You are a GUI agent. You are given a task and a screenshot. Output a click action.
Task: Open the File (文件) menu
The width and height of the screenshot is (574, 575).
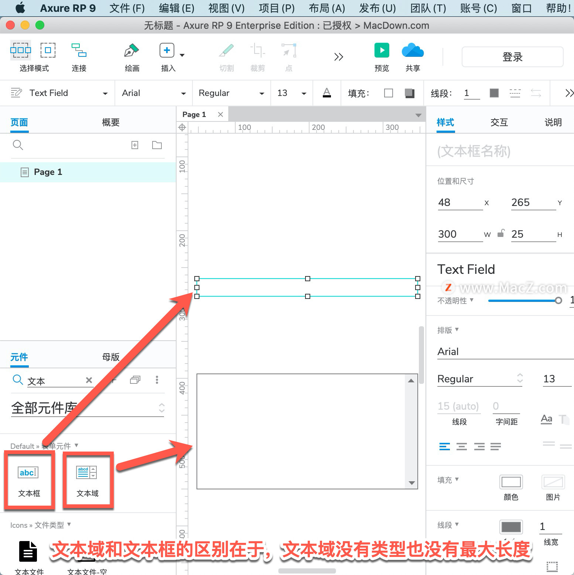[127, 8]
